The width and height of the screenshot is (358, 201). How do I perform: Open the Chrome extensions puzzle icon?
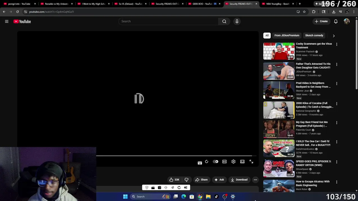coord(314,12)
